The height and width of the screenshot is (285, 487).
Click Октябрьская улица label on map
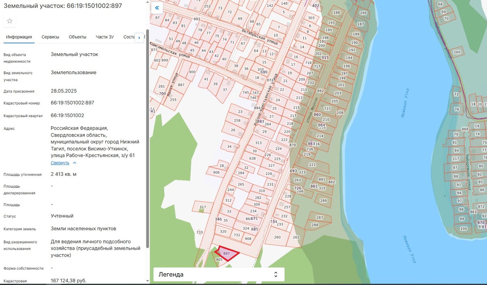pyautogui.click(x=259, y=36)
